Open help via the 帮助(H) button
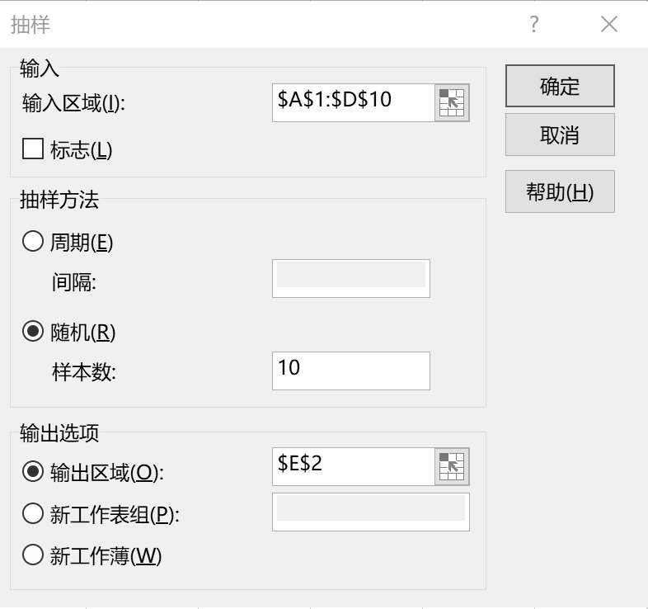 pyautogui.click(x=560, y=191)
